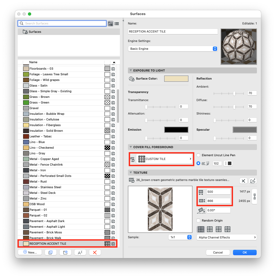Viewport: 276px width, 278px height.
Task: Create a new surface folder with the folder-plus icon
Action: click(x=65, y=252)
